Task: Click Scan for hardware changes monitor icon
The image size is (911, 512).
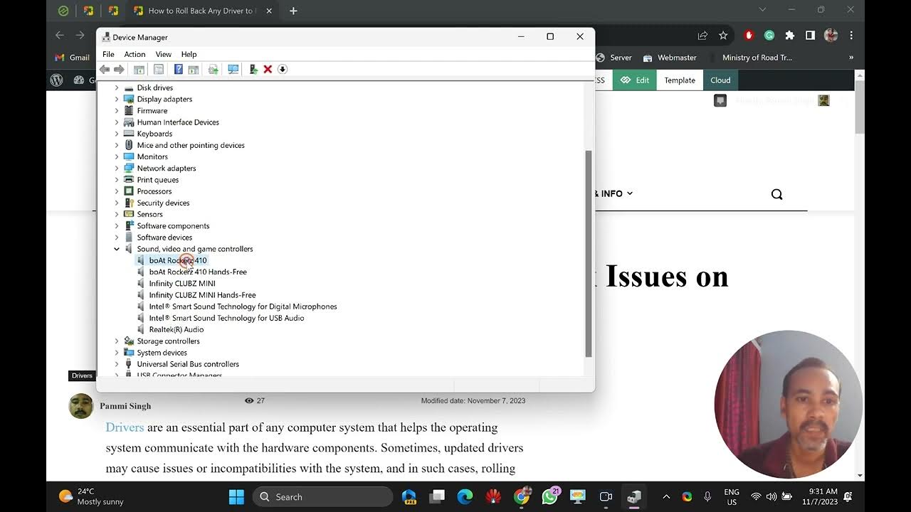Action: point(233,69)
